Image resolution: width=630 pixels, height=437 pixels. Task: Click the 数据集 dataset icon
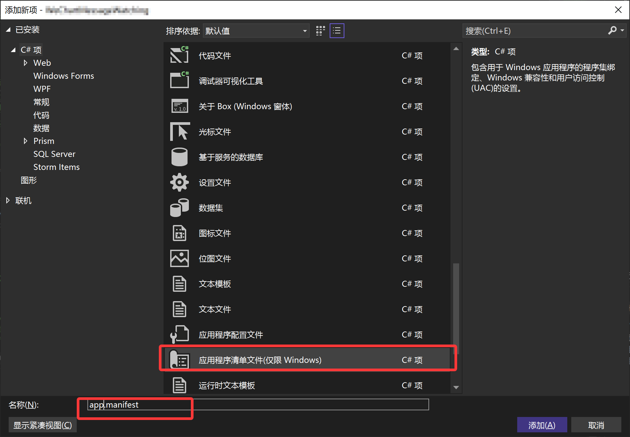pos(180,207)
